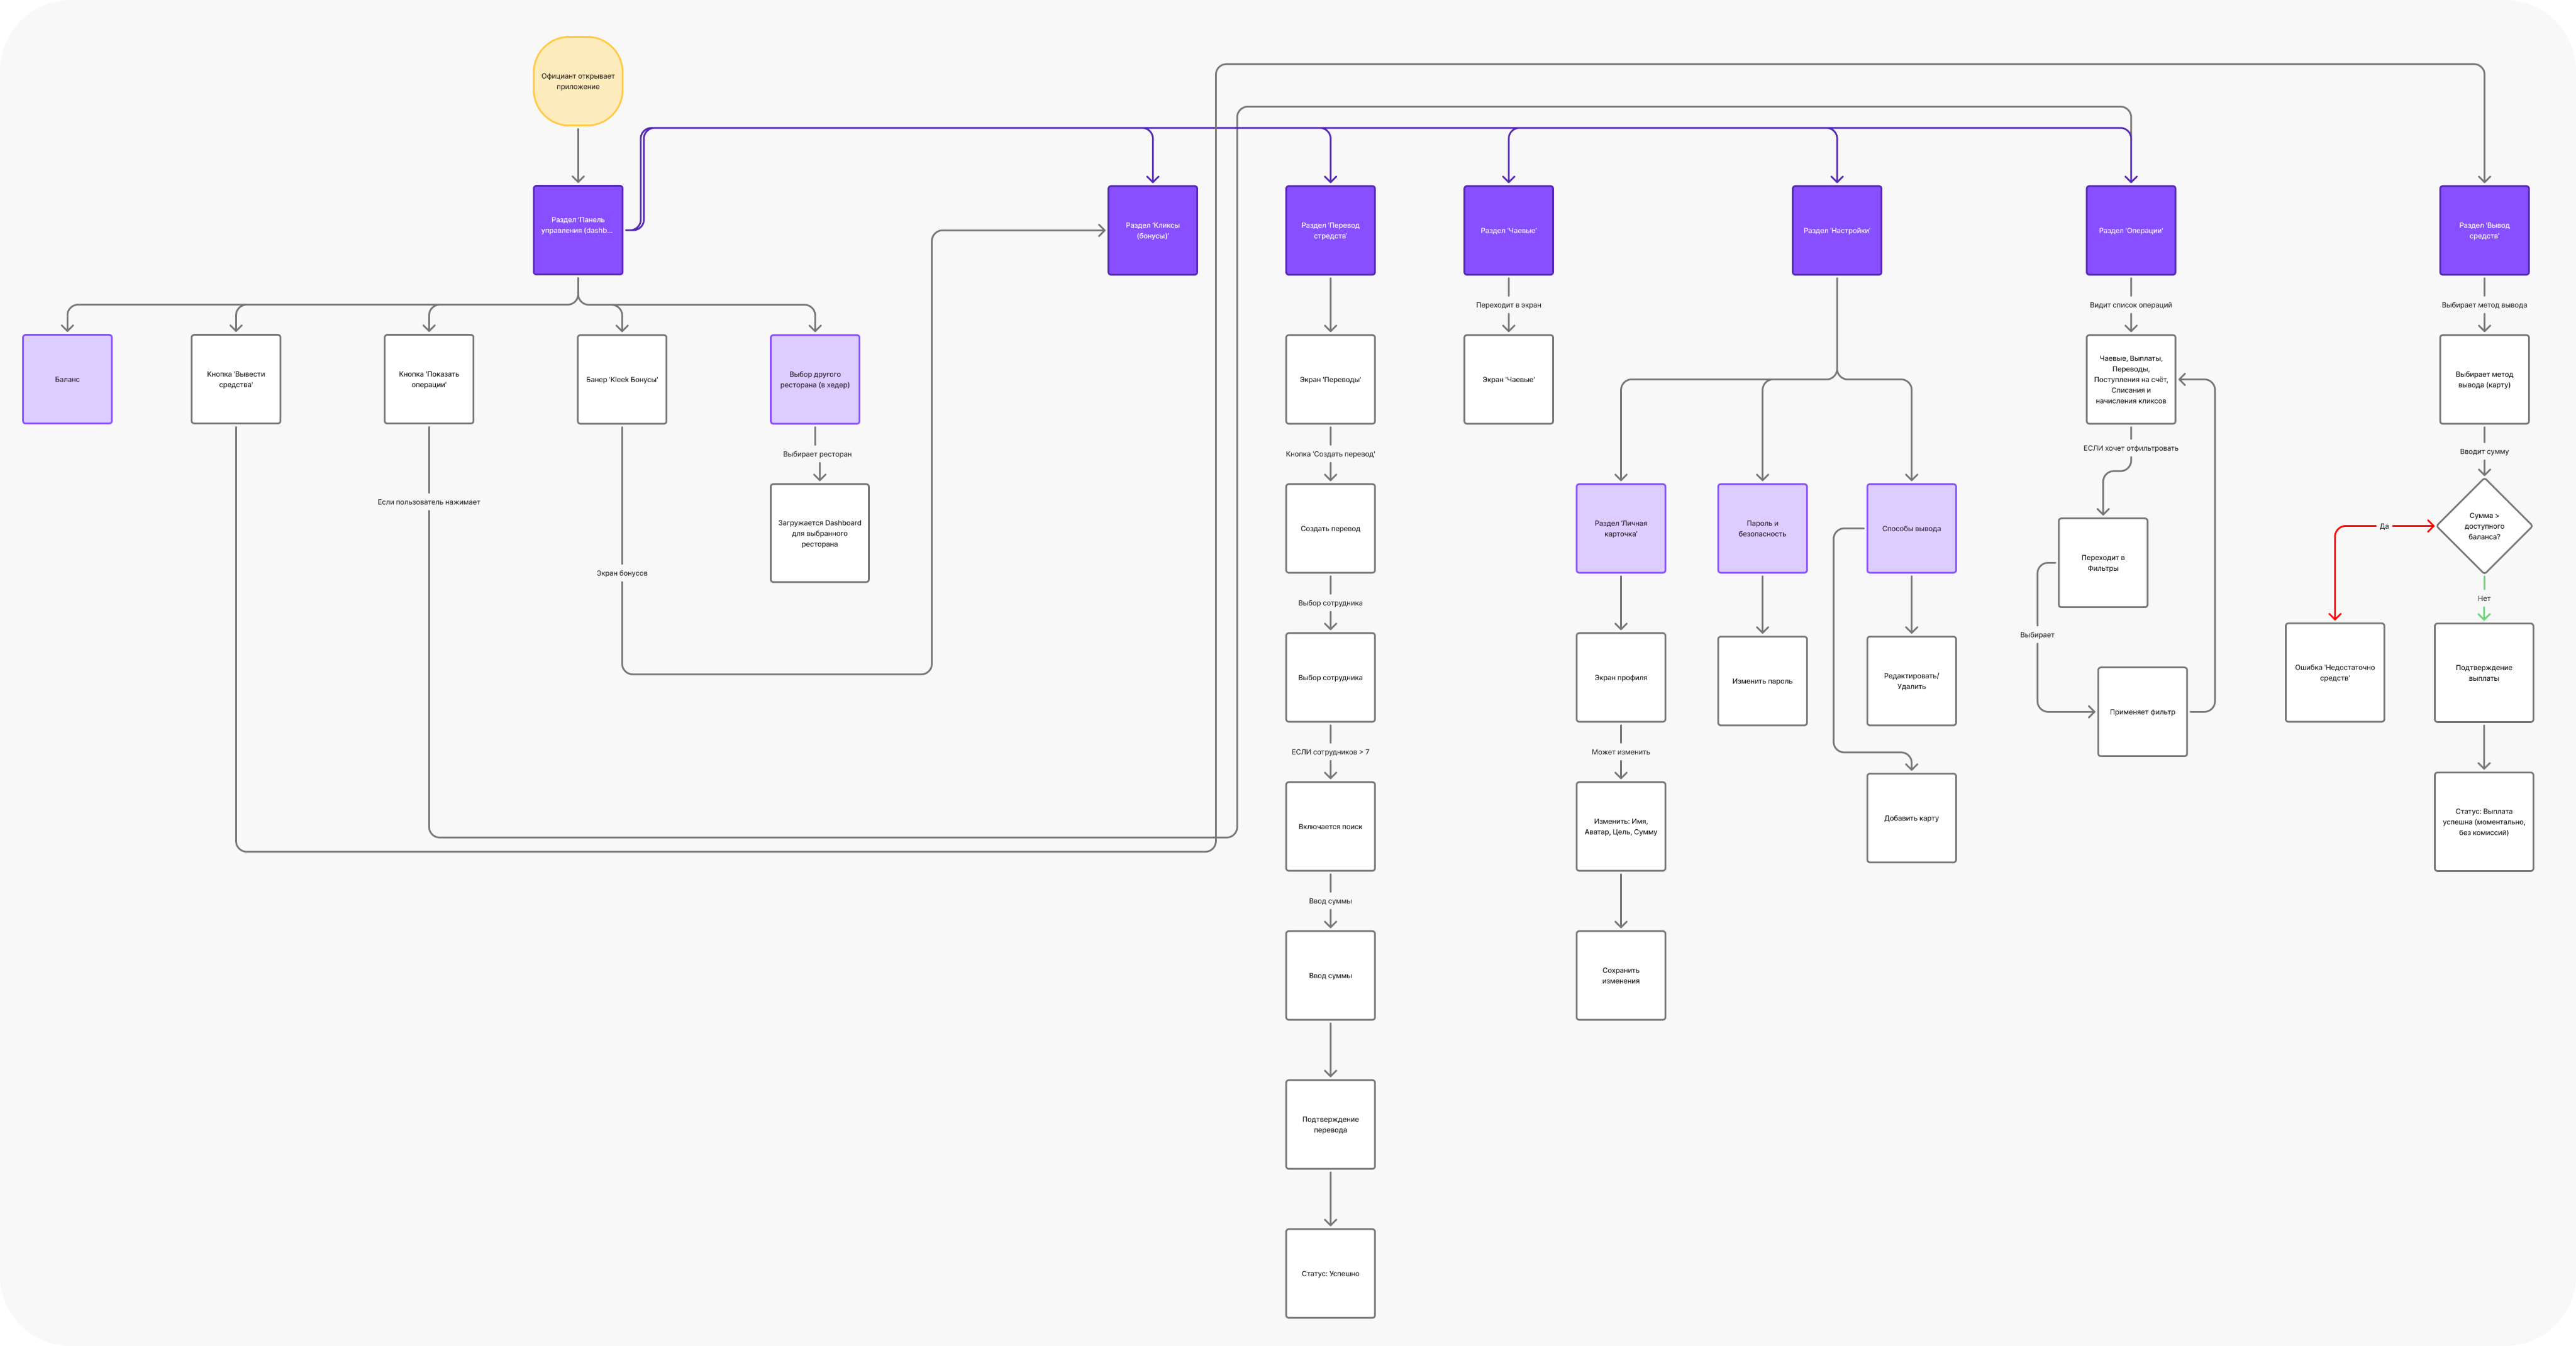Image resolution: width=2576 pixels, height=1346 pixels.
Task: Select the 'Раздел Панель управления' purple block
Action: point(578,230)
